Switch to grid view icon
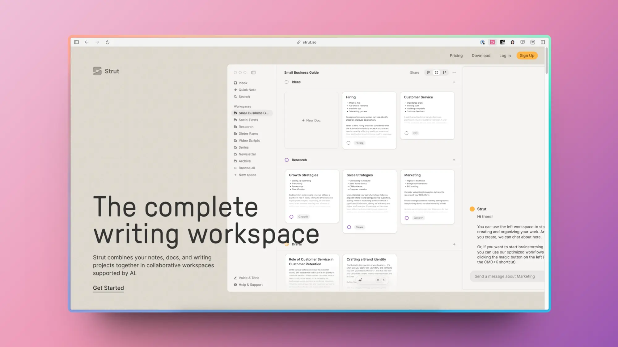This screenshot has width=618, height=347. pos(436,72)
